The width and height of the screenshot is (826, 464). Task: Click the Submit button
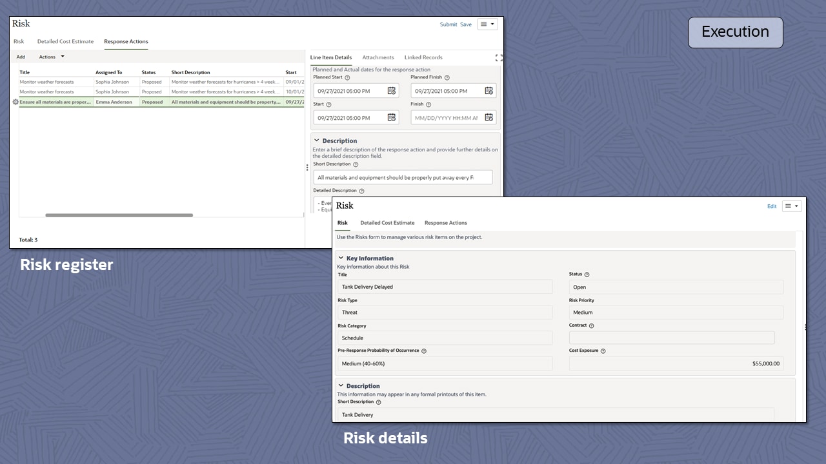pyautogui.click(x=448, y=24)
